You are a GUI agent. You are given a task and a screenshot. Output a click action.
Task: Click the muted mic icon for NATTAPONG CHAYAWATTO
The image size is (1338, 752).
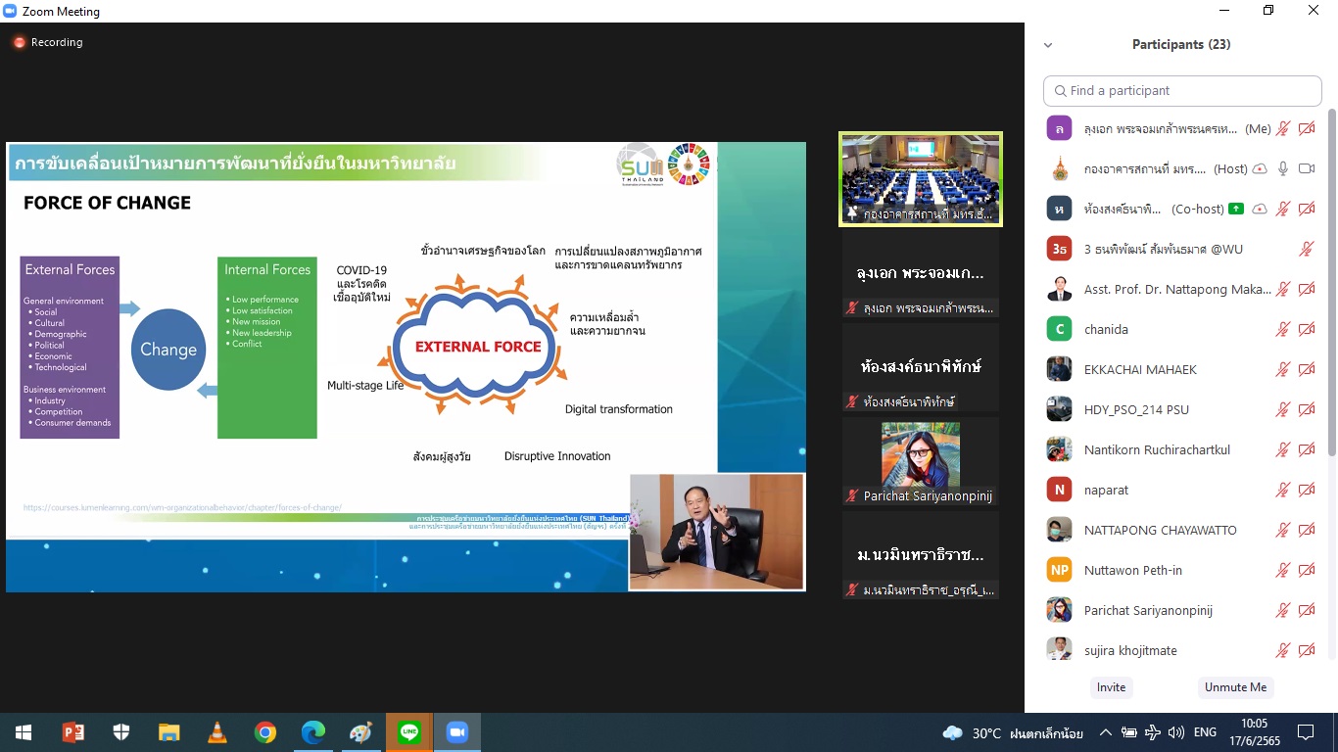click(x=1282, y=530)
